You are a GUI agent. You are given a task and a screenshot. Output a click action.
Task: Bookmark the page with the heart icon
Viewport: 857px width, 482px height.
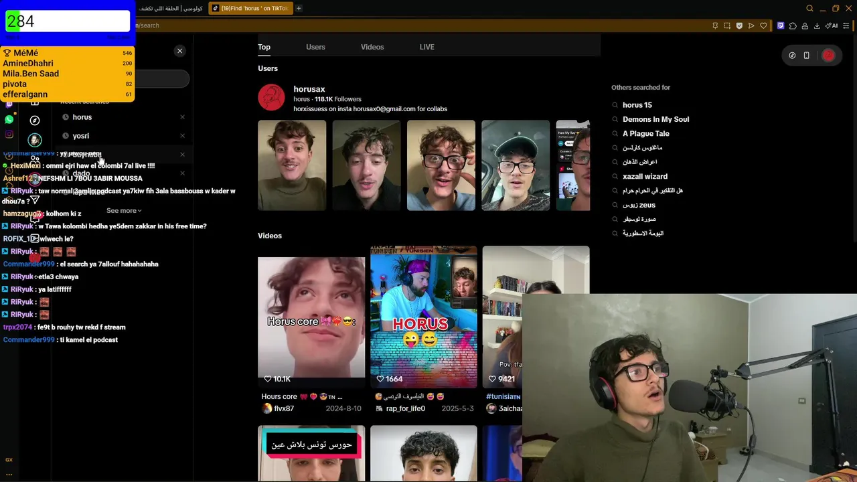763,25
